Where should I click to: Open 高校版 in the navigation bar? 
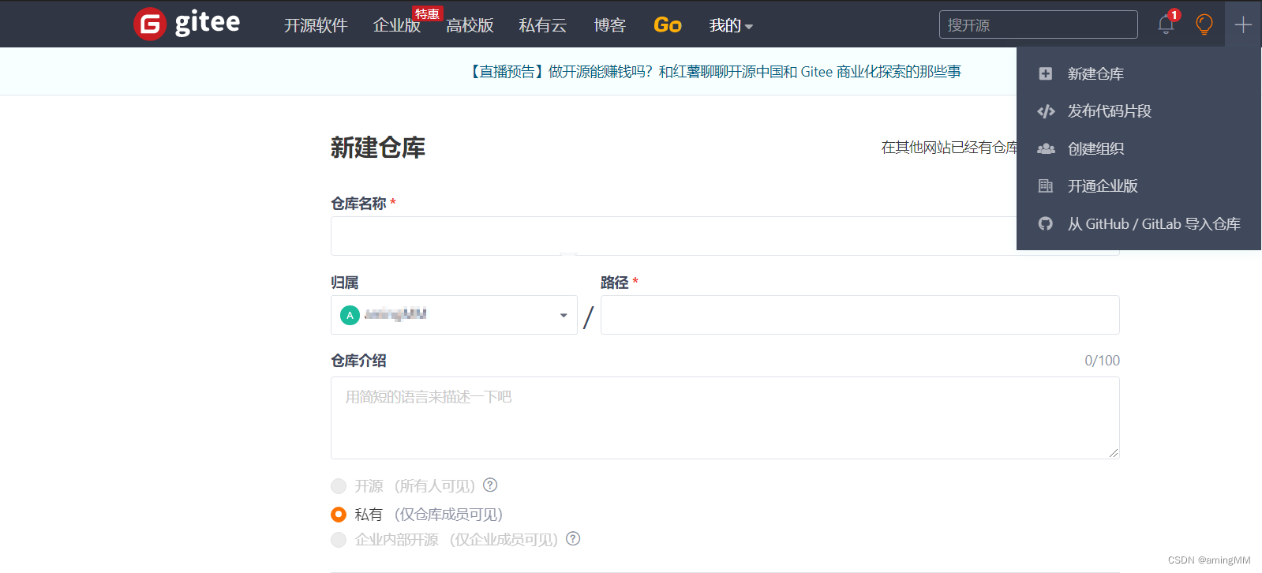tap(470, 25)
